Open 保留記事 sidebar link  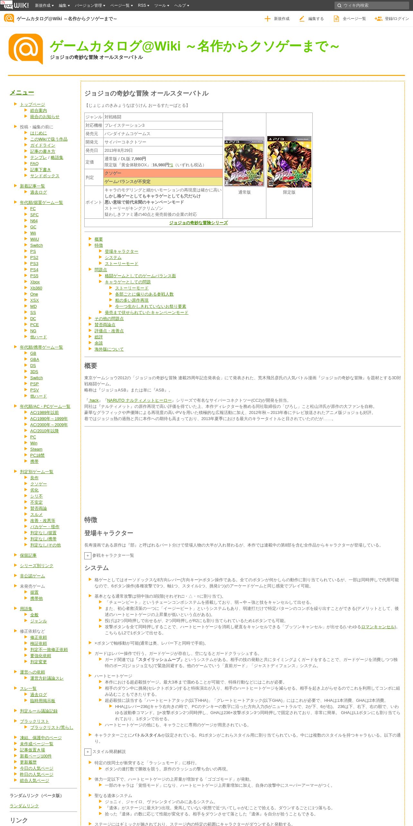pos(28,555)
